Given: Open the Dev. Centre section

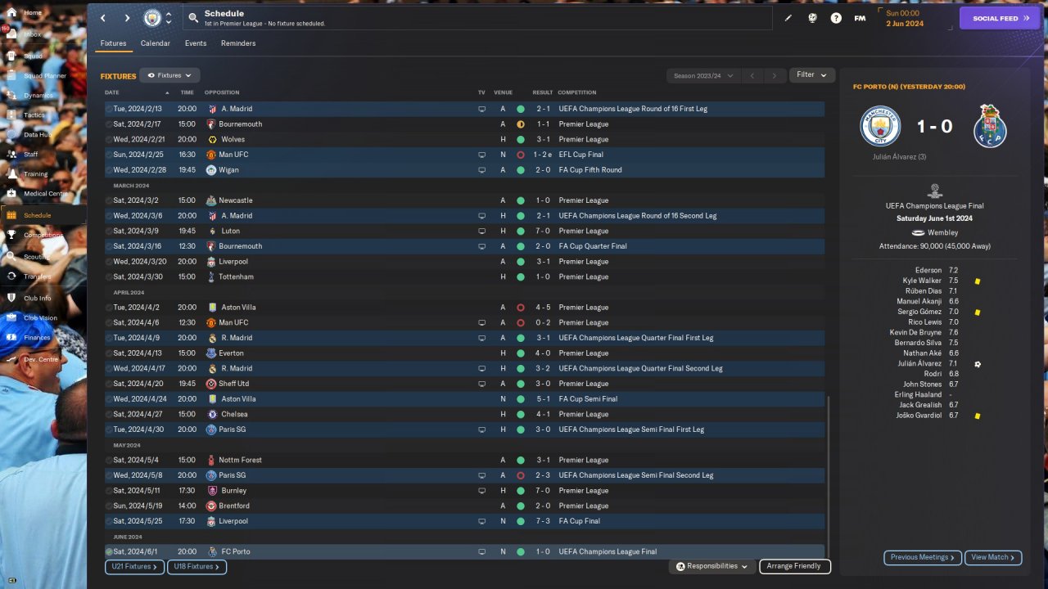Looking at the screenshot, I should [41, 360].
